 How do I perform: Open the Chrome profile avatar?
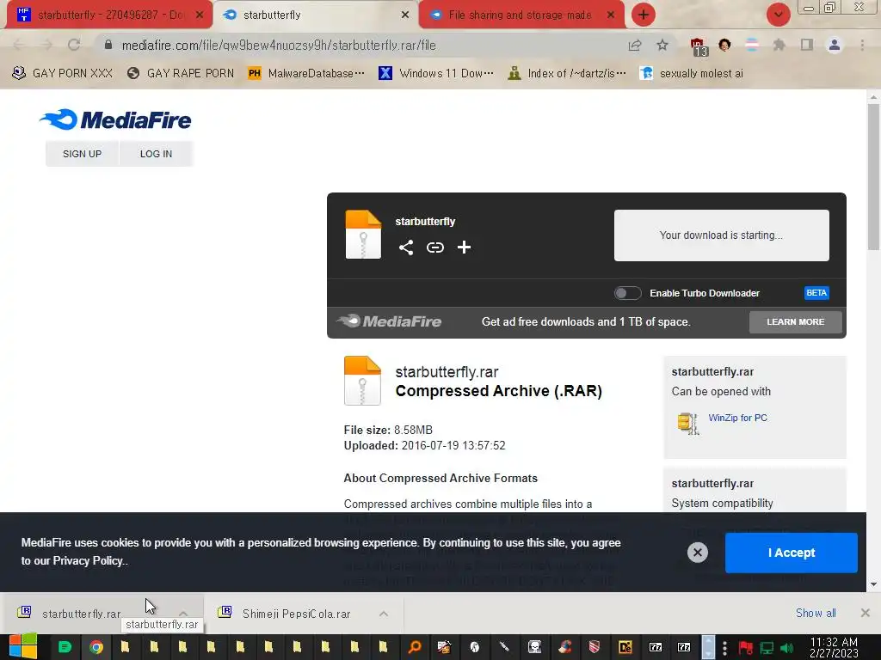(x=835, y=45)
